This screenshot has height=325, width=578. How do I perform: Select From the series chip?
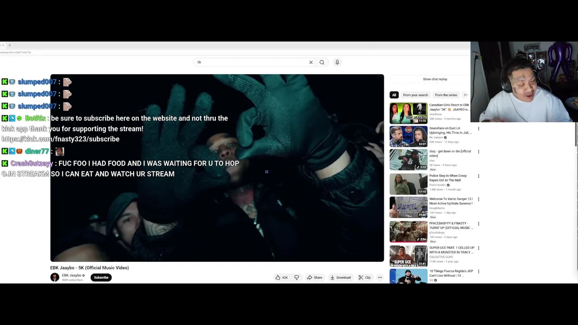[446, 95]
